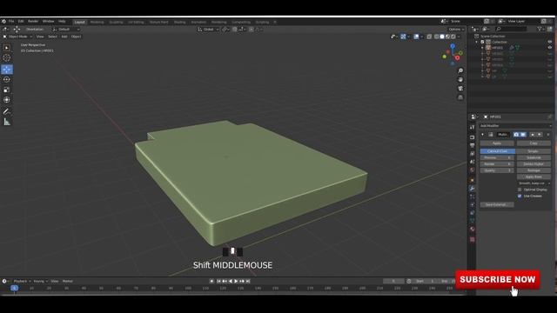Viewport: 557px width, 313px height.
Task: Toggle Collection exclude checkbox in outliner
Action: click(x=482, y=42)
